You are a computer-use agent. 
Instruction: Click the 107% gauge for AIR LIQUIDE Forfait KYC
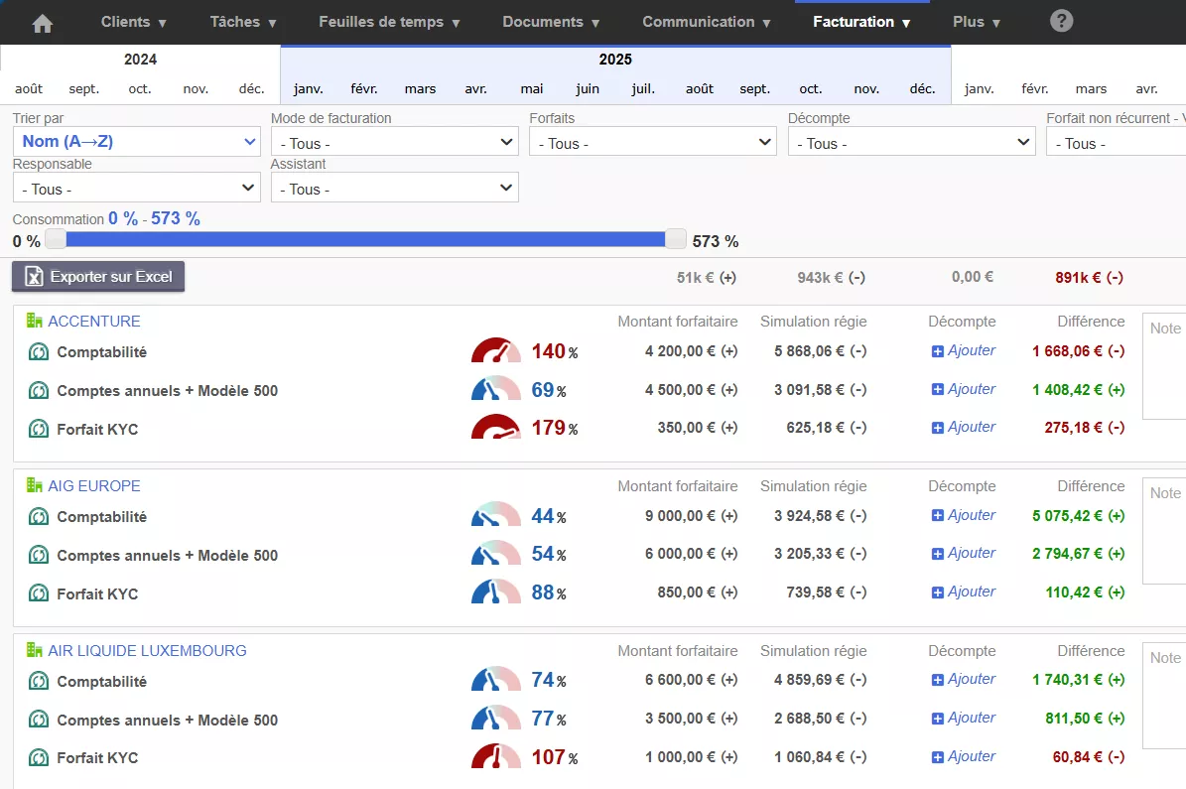point(495,757)
